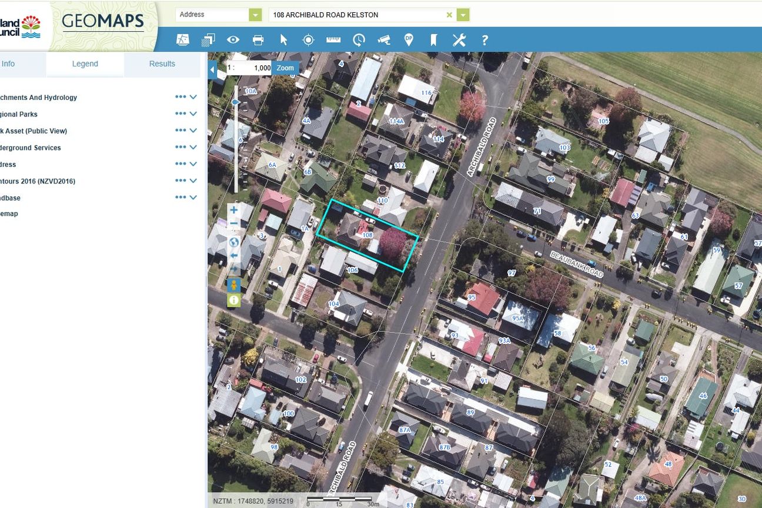Click the property labelled 114A

coord(397,121)
